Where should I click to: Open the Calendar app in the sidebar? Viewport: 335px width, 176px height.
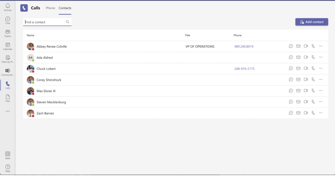point(8,46)
